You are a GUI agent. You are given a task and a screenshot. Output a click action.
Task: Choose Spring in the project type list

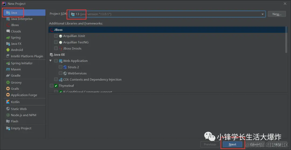click(x=25, y=38)
